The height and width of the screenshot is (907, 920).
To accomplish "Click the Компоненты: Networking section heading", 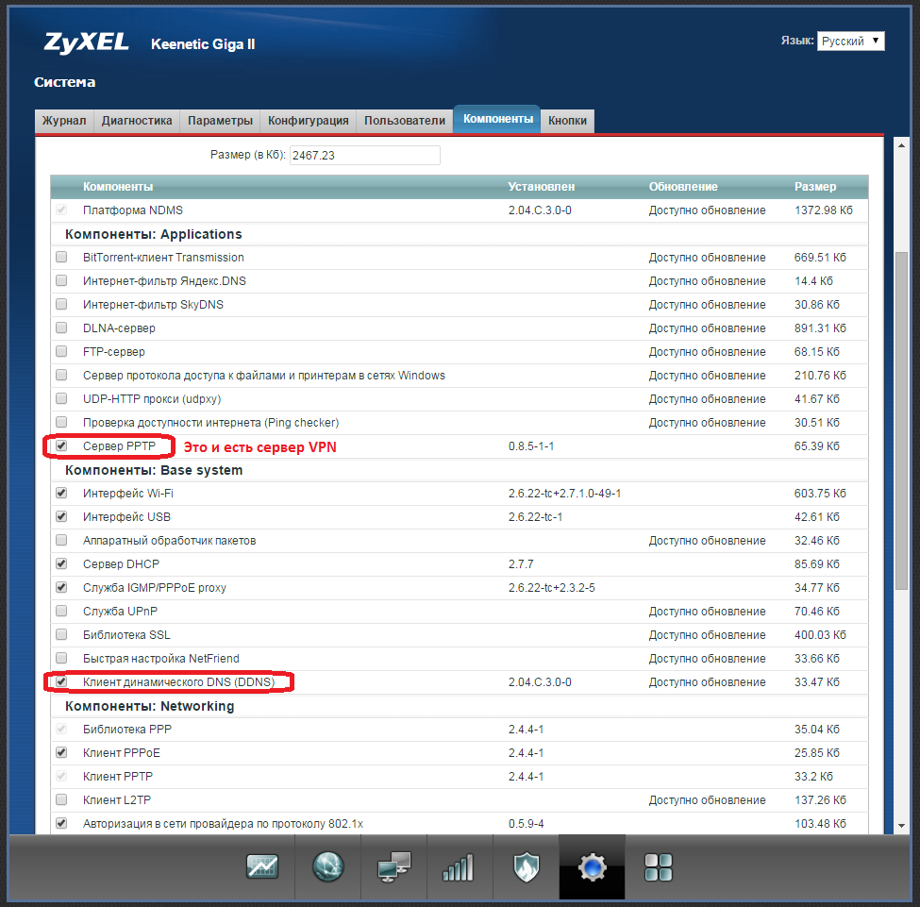I will [x=150, y=706].
